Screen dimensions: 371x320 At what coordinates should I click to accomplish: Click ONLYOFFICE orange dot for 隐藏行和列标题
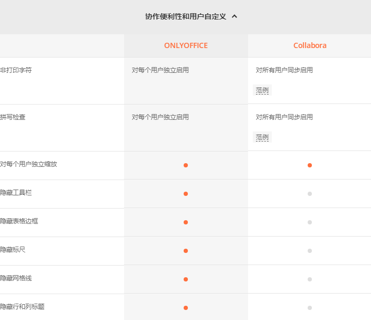click(x=186, y=308)
